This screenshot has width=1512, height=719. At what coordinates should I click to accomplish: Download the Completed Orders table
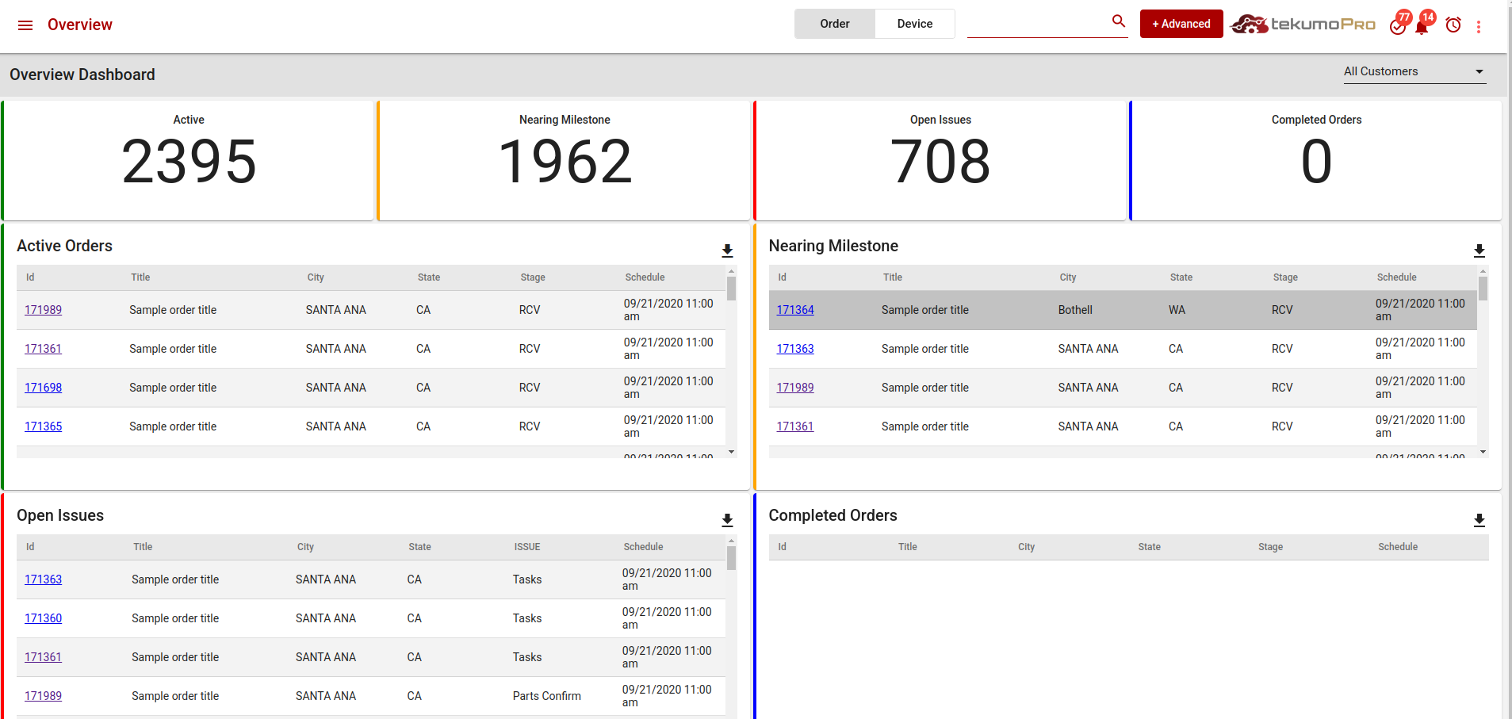coord(1479,520)
